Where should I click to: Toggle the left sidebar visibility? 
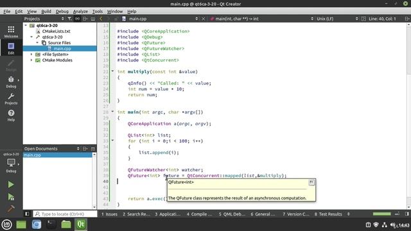point(27,214)
